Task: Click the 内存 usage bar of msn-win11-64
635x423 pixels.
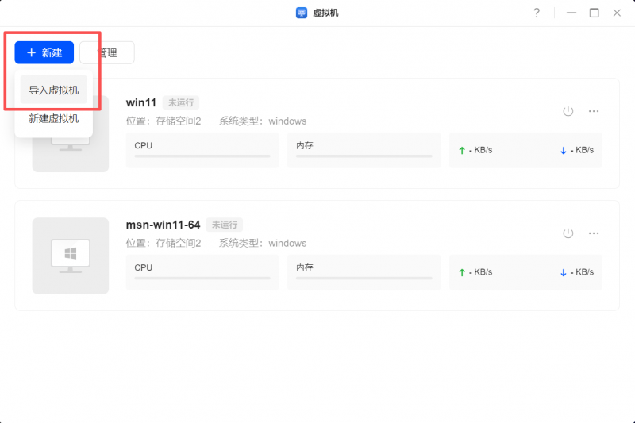Action: [364, 279]
